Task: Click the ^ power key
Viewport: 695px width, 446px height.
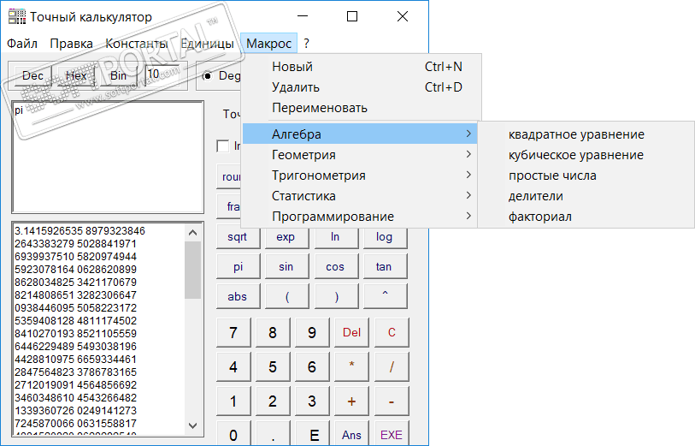Action: (385, 296)
